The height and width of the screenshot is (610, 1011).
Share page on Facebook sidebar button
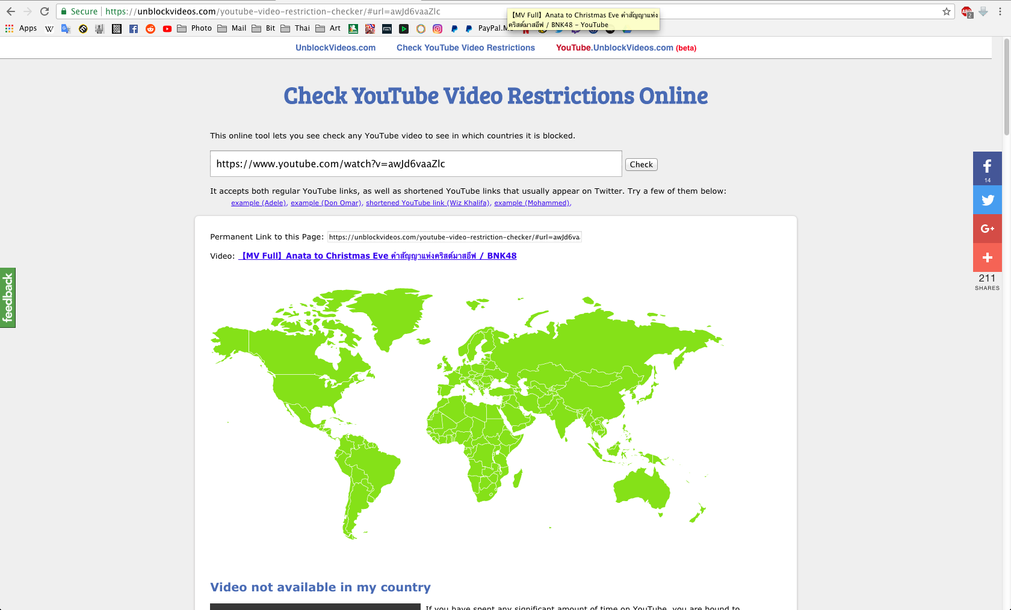988,168
